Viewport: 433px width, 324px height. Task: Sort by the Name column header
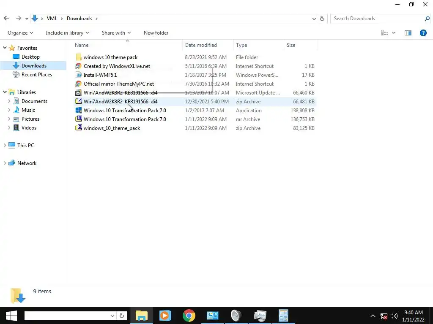[x=82, y=45]
